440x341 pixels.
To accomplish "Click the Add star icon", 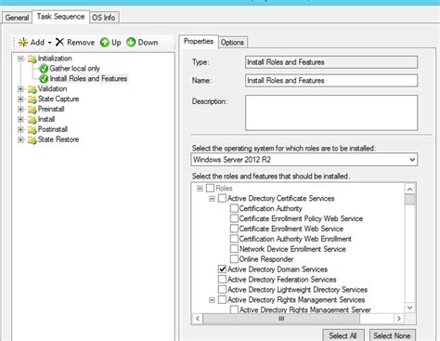I will (x=23, y=42).
